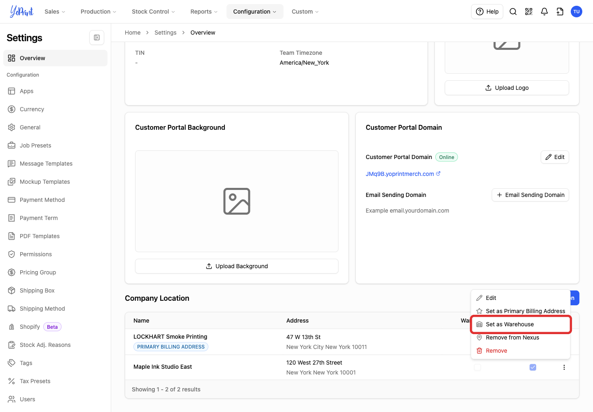This screenshot has width=593, height=412.
Task: Open the QR code scanner icon
Action: click(x=529, y=12)
